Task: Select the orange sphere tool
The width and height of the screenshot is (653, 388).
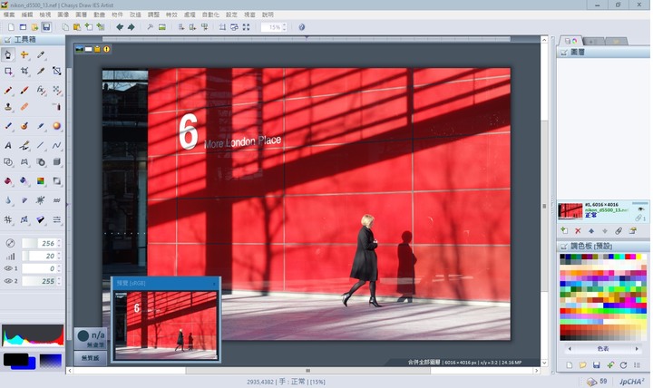Action: point(56,126)
